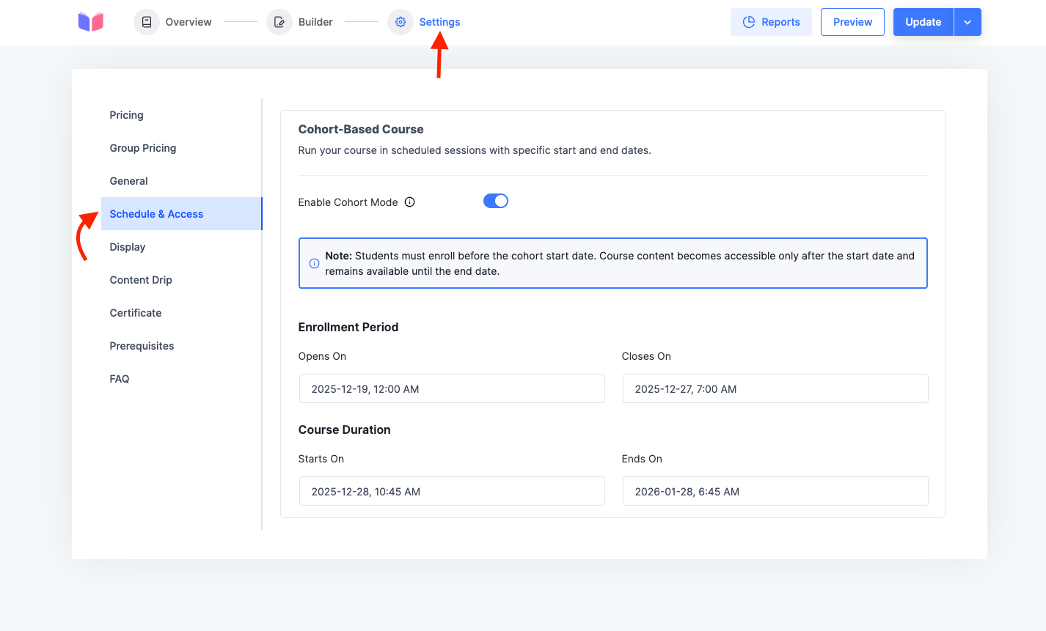Click the Course Duration heading
The height and width of the screenshot is (631, 1046).
[x=345, y=429]
